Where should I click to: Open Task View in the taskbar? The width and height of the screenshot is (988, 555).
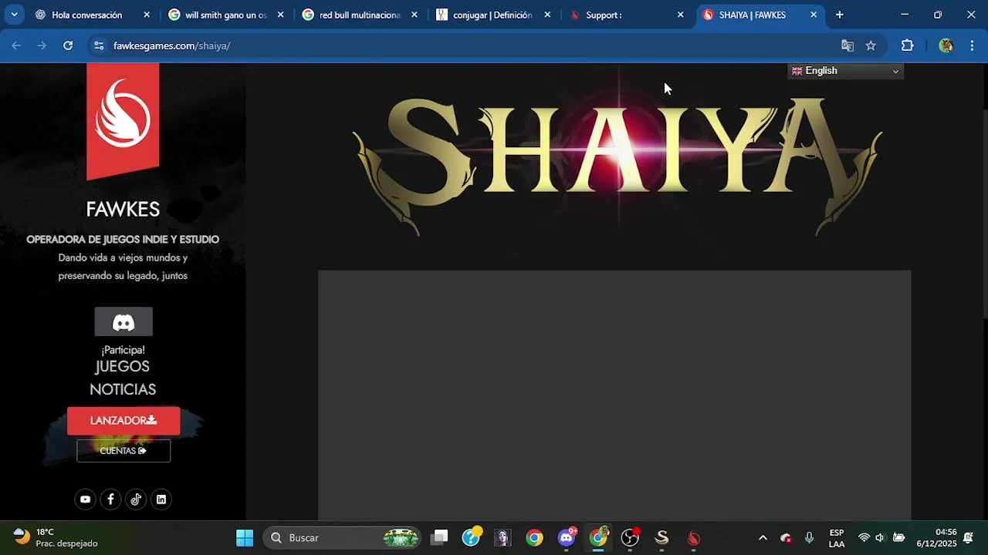[440, 538]
